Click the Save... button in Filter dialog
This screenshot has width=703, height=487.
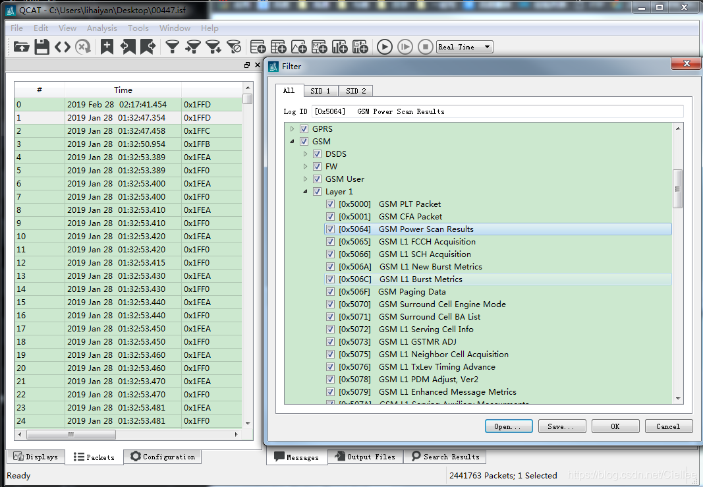pos(562,426)
